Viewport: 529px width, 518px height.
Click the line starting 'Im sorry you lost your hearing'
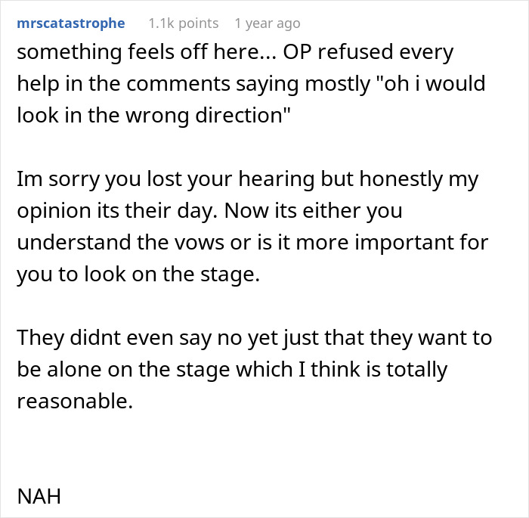pyautogui.click(x=248, y=178)
